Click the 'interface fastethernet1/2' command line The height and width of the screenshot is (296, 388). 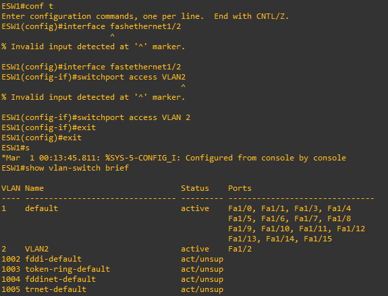(x=91, y=67)
